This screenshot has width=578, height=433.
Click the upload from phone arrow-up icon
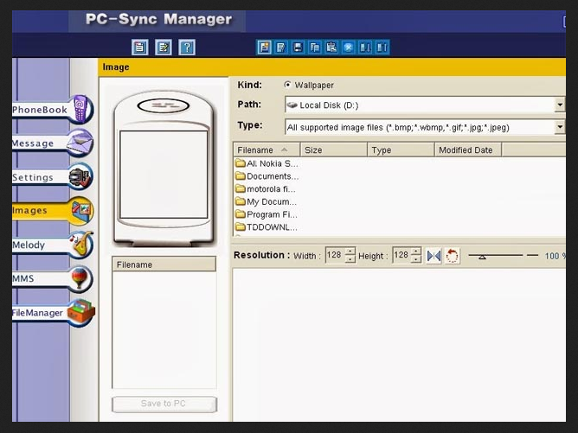coord(382,48)
